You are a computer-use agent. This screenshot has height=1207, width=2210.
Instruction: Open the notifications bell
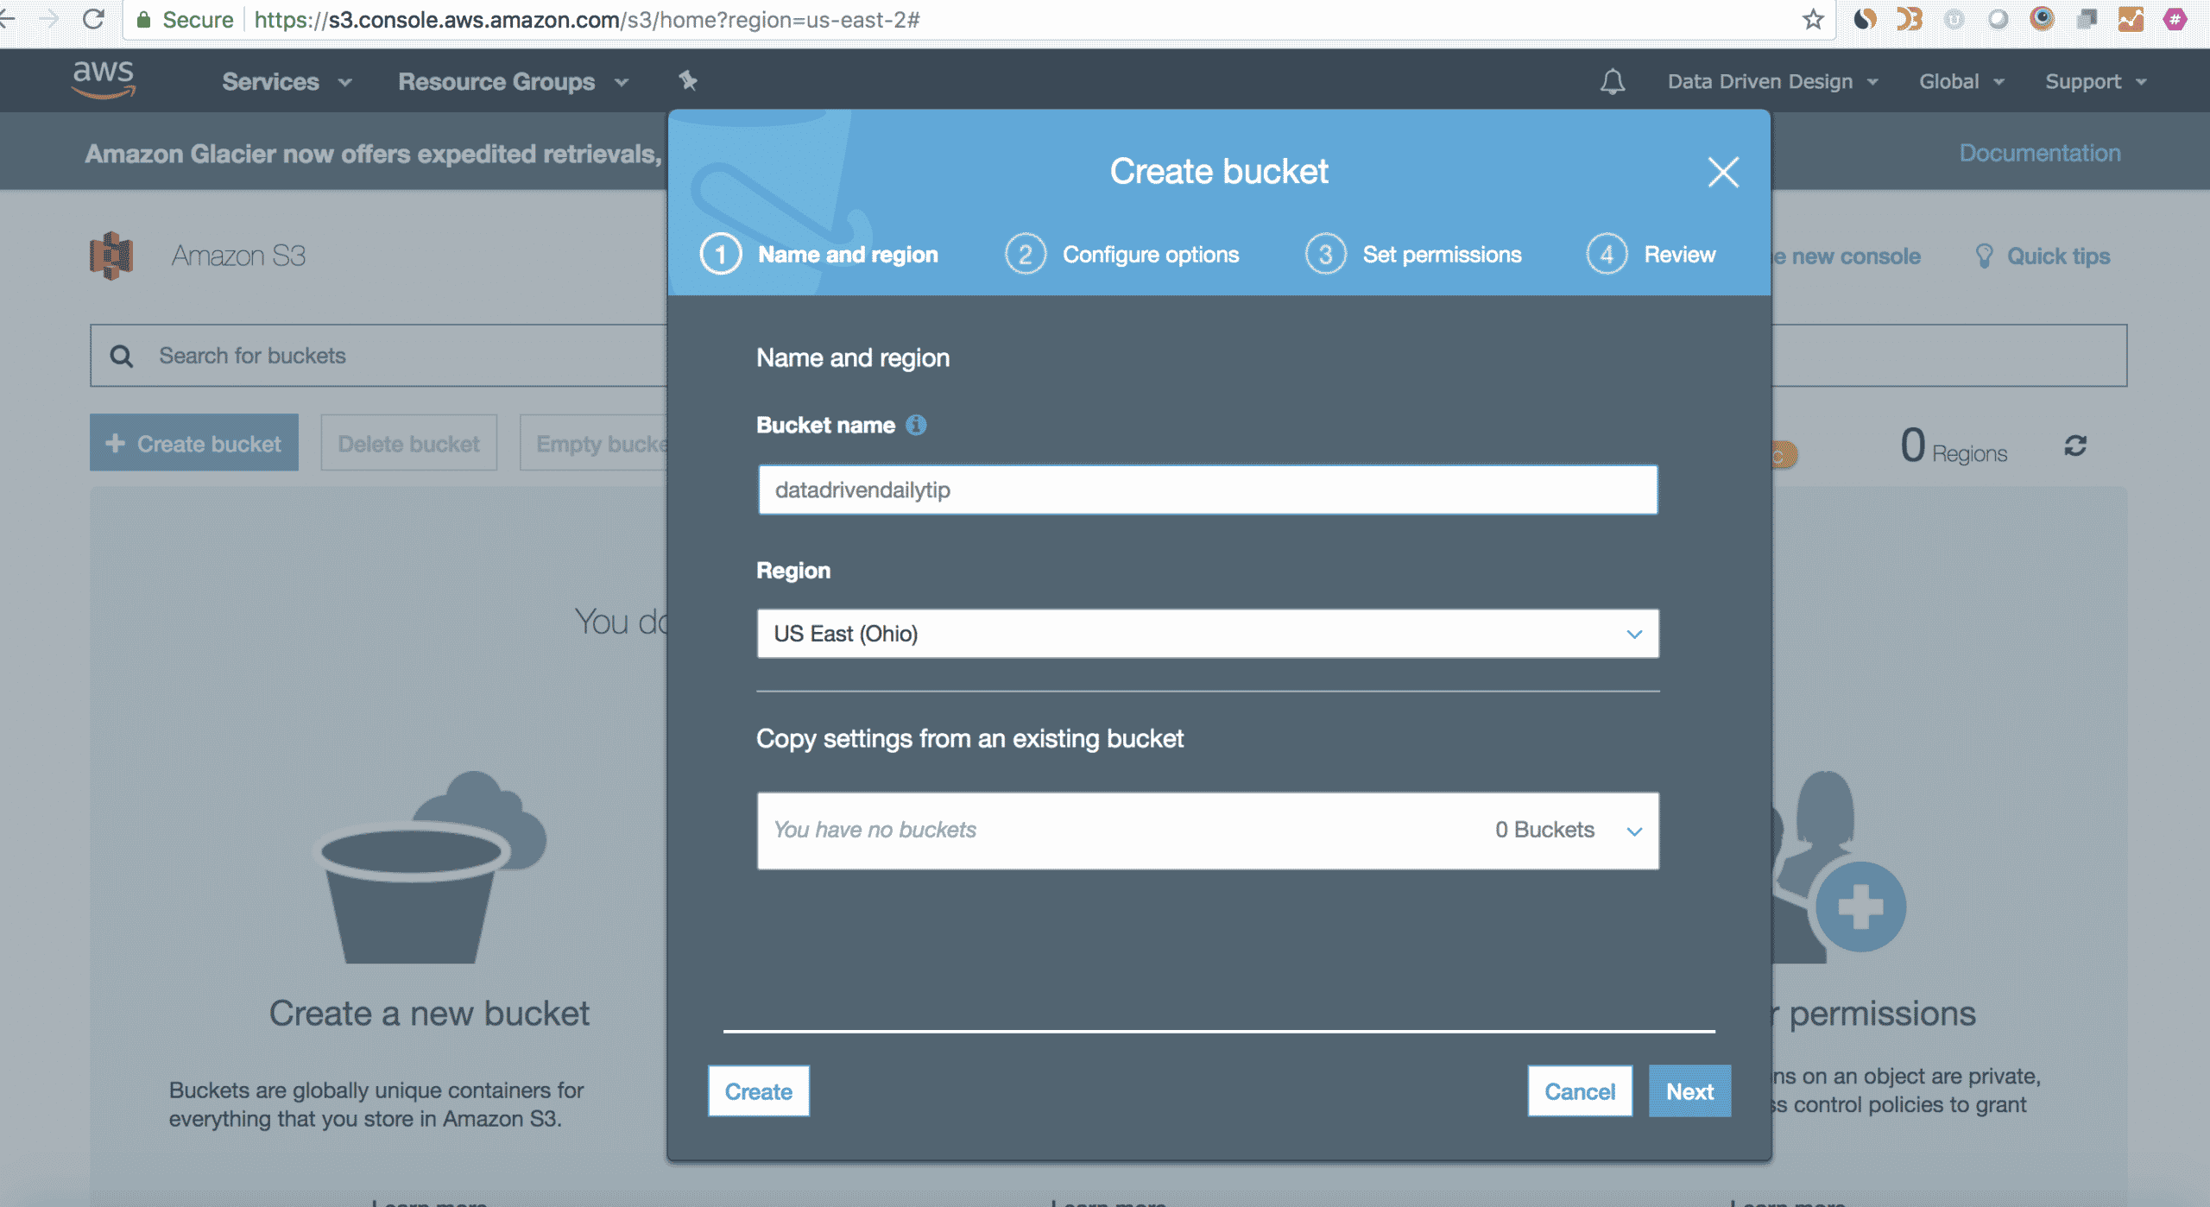pos(1612,81)
